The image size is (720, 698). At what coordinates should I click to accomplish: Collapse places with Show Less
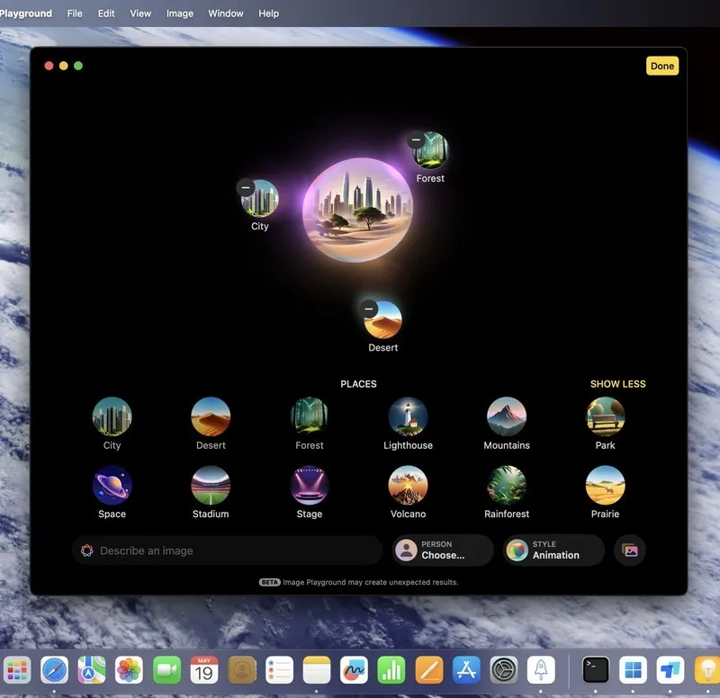click(617, 384)
